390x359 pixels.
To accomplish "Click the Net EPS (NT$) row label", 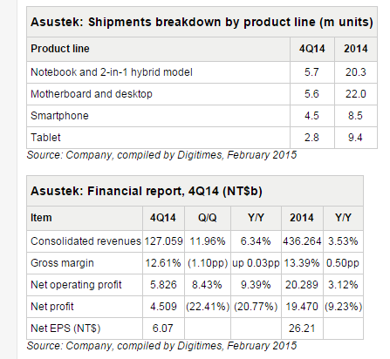I will pyautogui.click(x=65, y=329).
